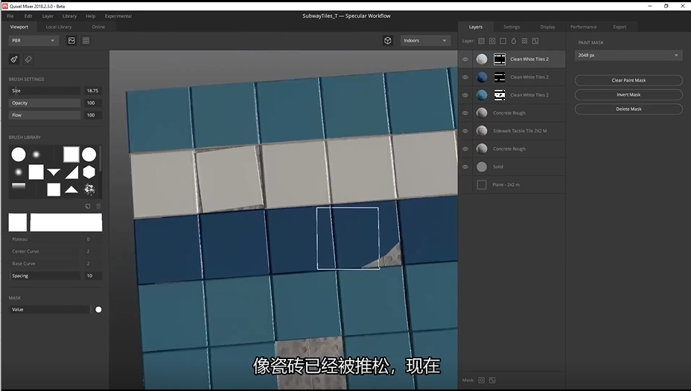Click the trash icon below the Brush Library
This screenshot has height=391, width=691.
click(99, 206)
